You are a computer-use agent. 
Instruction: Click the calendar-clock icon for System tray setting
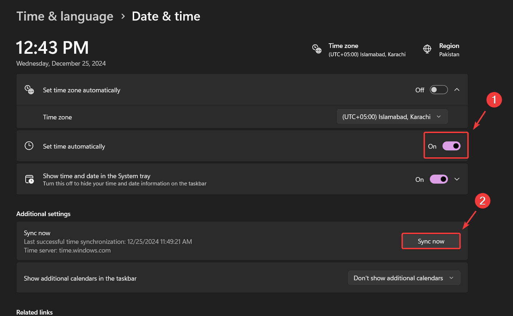pos(29,179)
